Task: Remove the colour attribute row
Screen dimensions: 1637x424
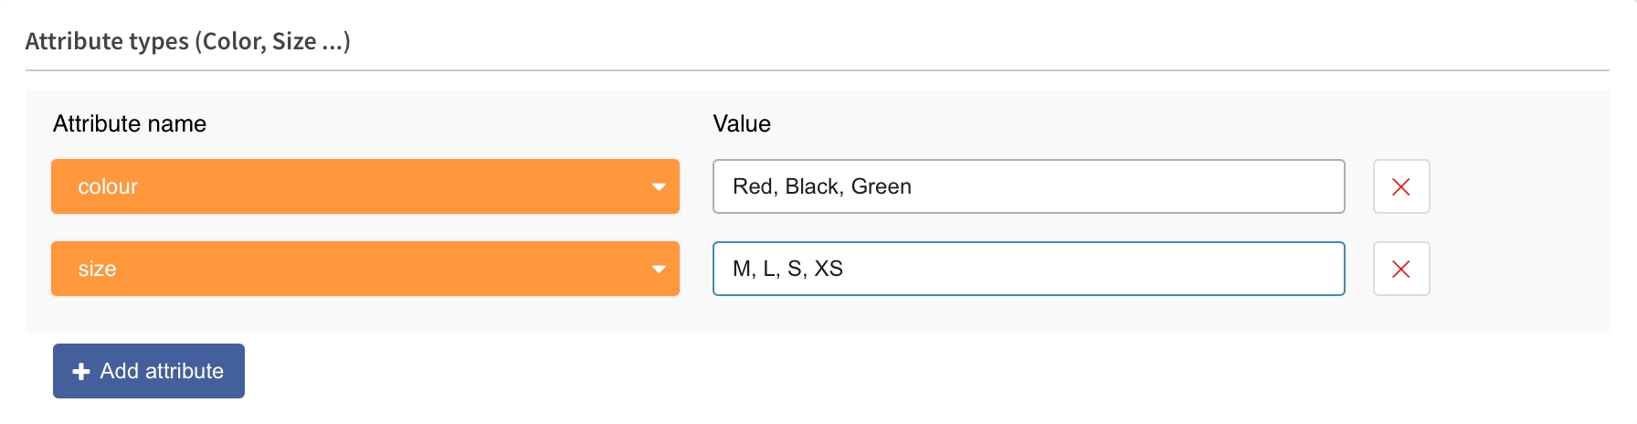Action: click(1400, 186)
